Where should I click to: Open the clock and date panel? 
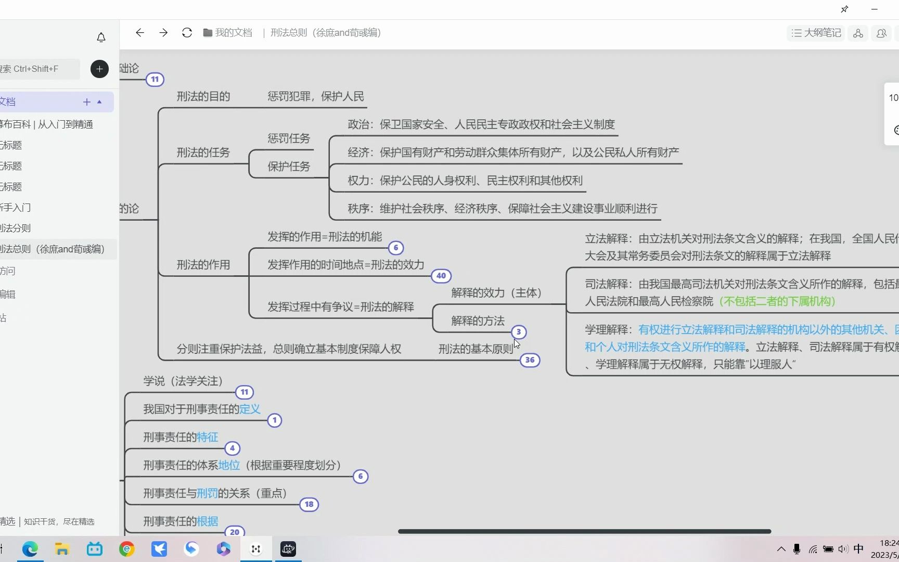[x=884, y=549]
